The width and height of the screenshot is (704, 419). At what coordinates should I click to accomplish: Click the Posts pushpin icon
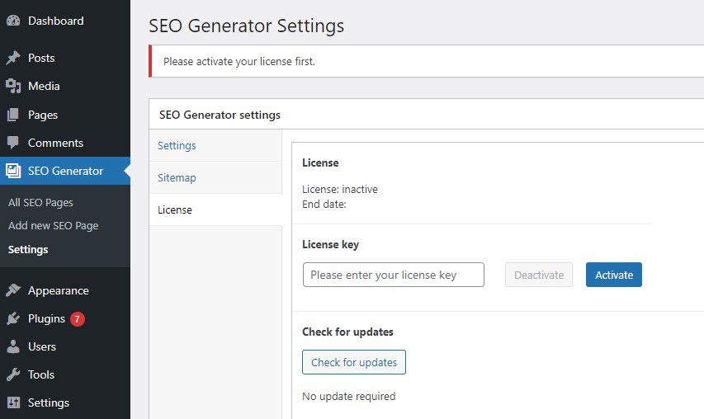click(13, 58)
